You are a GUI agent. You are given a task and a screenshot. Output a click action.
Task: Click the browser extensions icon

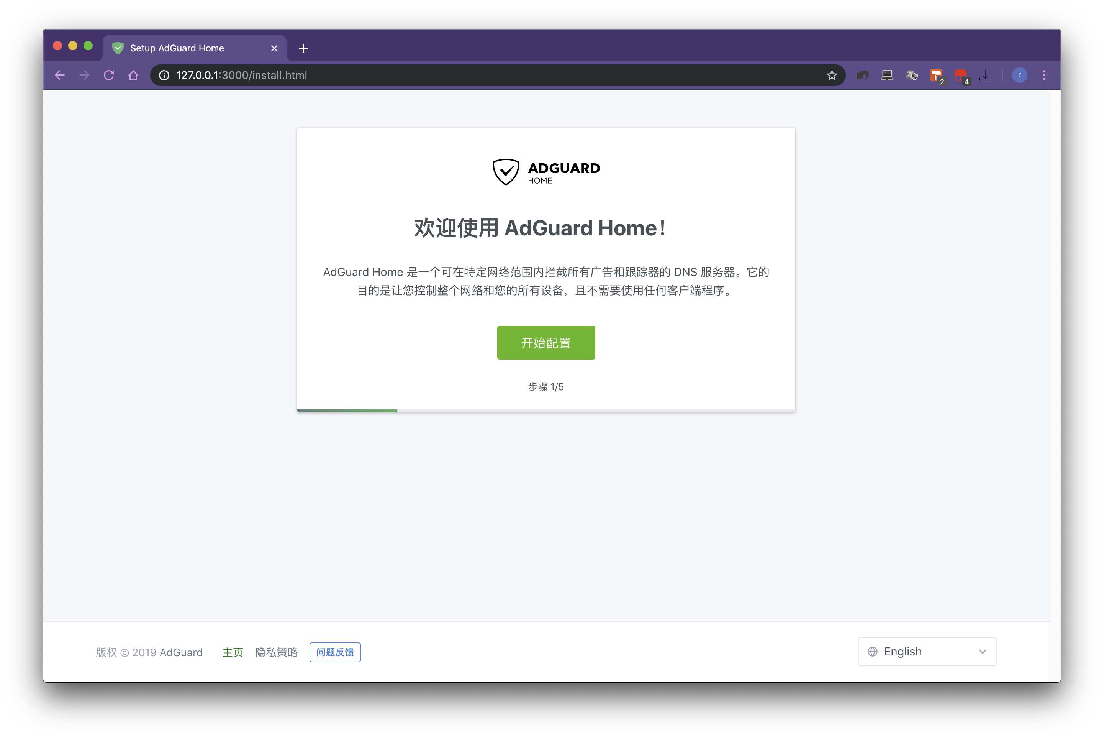click(912, 75)
